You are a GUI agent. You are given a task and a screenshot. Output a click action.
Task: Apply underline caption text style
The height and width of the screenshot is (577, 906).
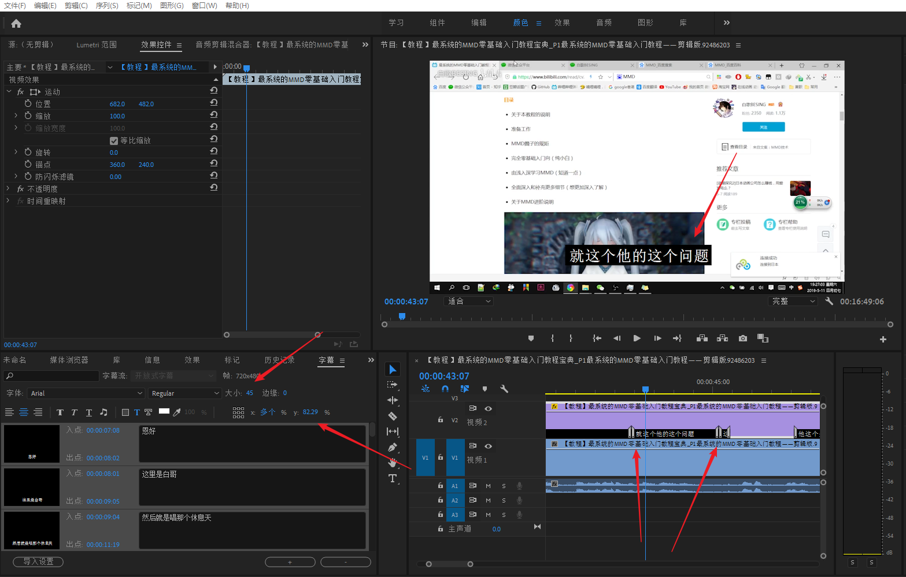pos(88,412)
